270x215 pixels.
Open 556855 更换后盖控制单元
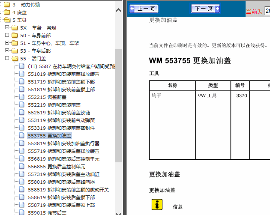(x=57, y=167)
